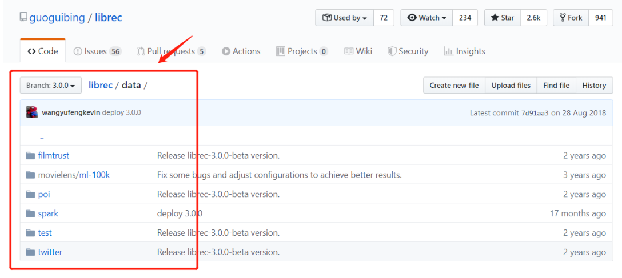The height and width of the screenshot is (278, 622).
Task: Click the stargazers count 2.6k
Action: pyautogui.click(x=533, y=18)
